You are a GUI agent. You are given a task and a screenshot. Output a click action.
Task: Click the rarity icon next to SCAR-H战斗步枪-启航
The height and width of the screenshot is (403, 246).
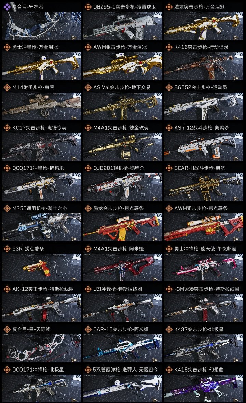[169, 168]
